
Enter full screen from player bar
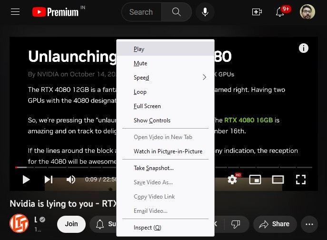point(301,180)
